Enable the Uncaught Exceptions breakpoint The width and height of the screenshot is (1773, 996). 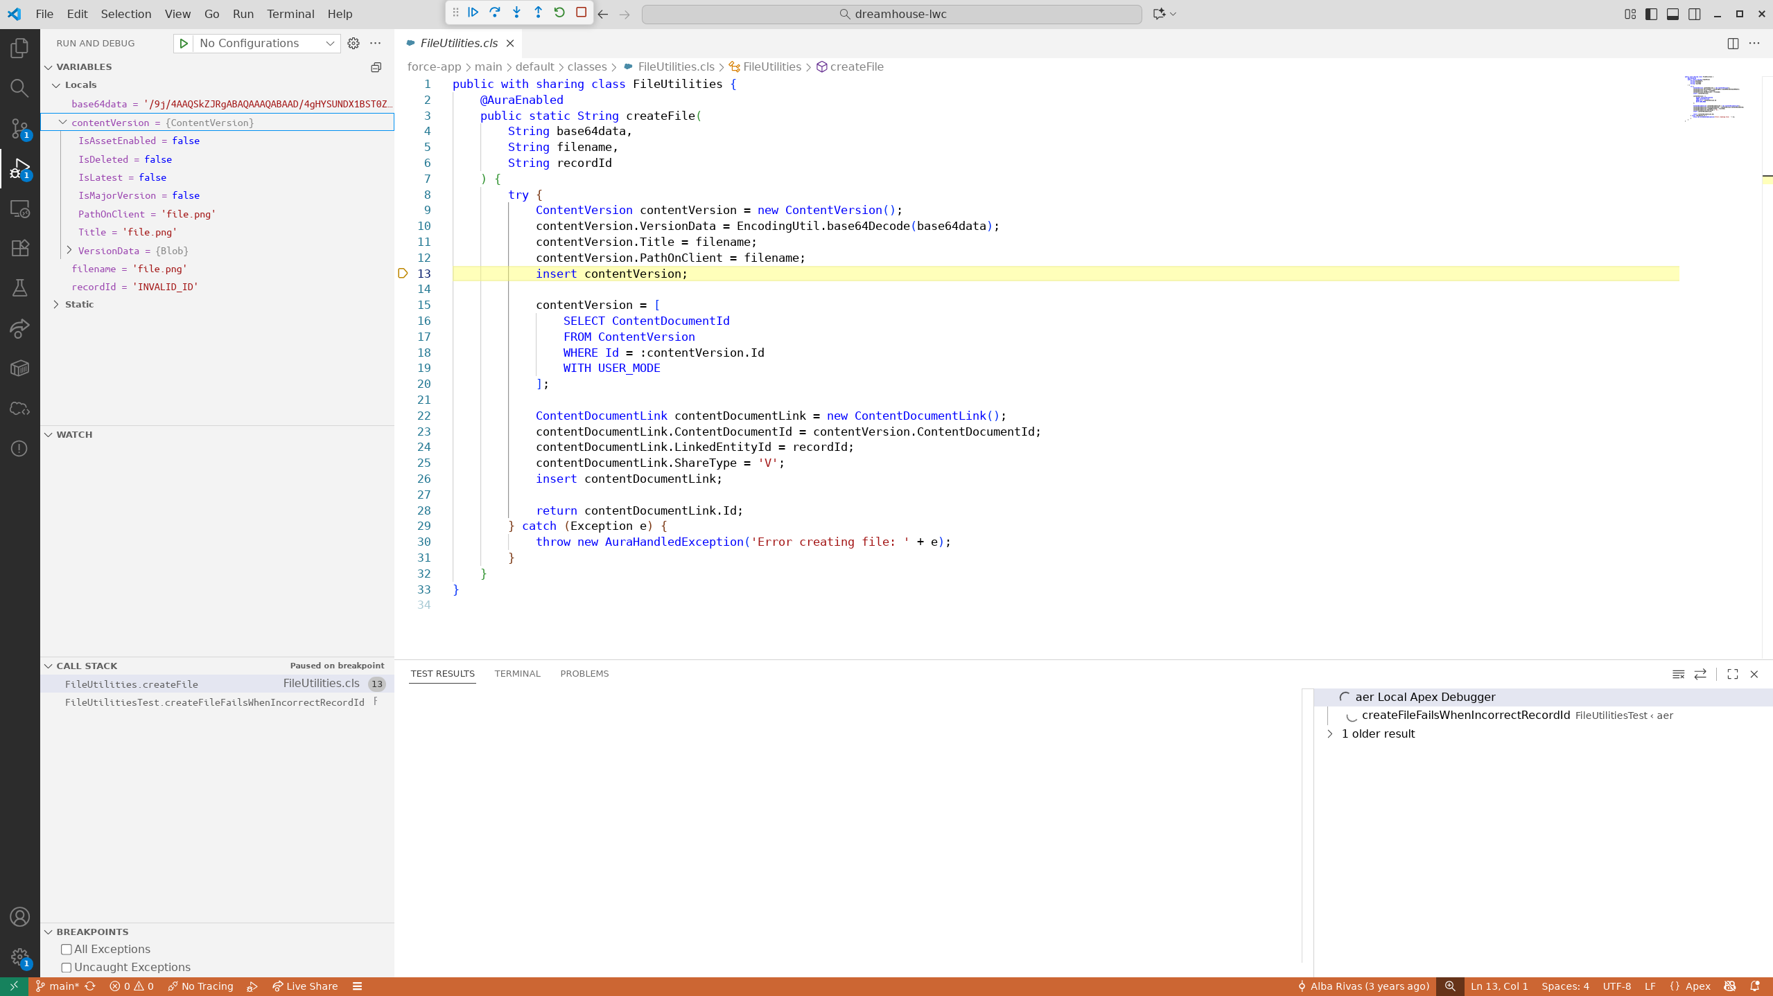(66, 967)
